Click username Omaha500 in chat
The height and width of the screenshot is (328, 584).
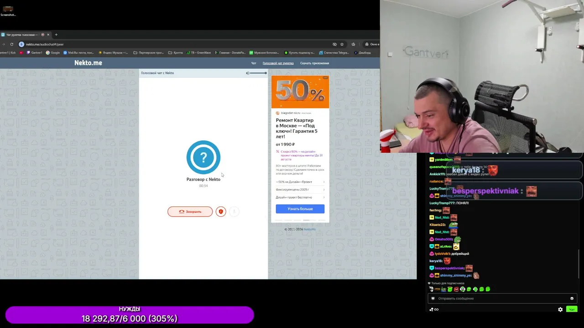point(443,239)
